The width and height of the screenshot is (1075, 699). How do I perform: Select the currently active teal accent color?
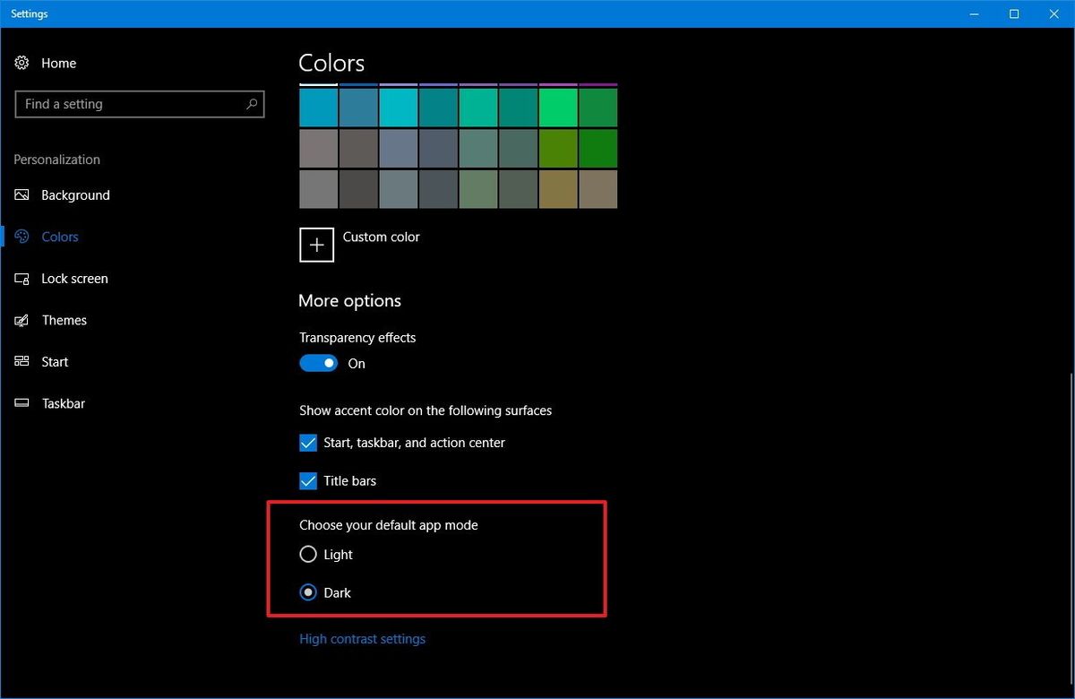tap(318, 106)
